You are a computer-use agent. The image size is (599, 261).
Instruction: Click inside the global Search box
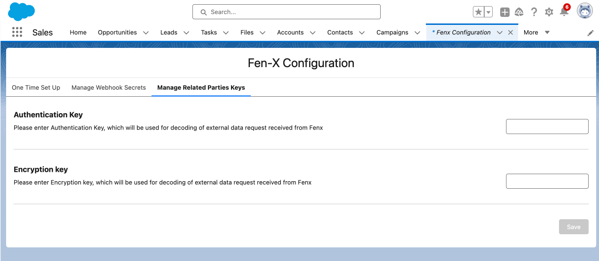[286, 12]
